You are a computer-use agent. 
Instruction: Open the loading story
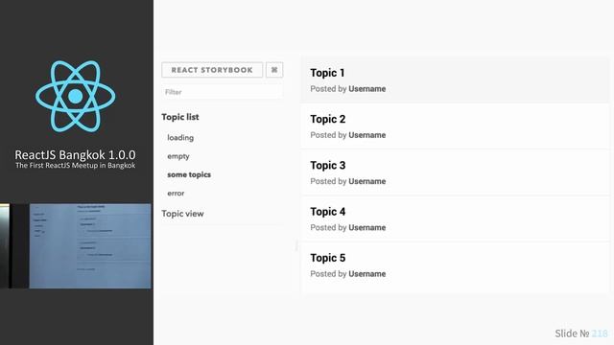(x=180, y=138)
